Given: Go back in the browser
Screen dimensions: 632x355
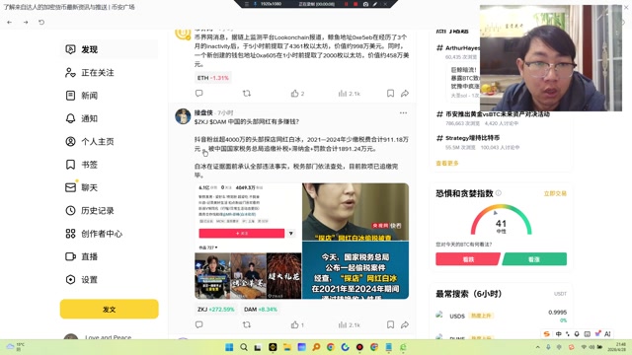Looking at the screenshot, I should 9,22.
